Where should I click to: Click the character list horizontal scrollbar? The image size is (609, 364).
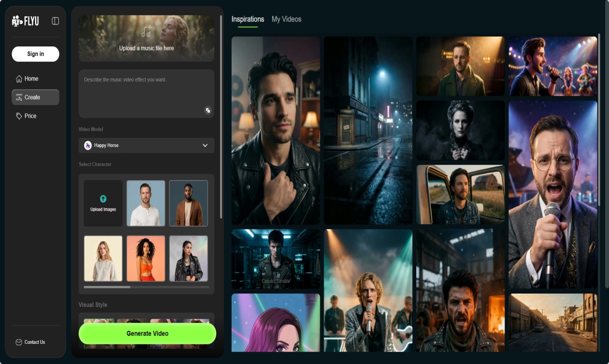[107, 287]
